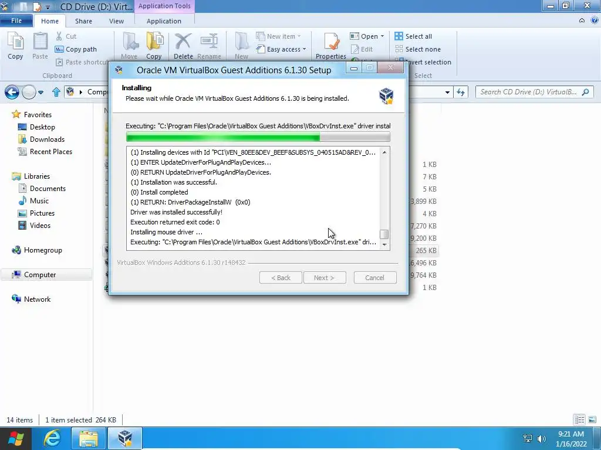The width and height of the screenshot is (601, 450).
Task: Click the Select all command
Action: click(413, 36)
